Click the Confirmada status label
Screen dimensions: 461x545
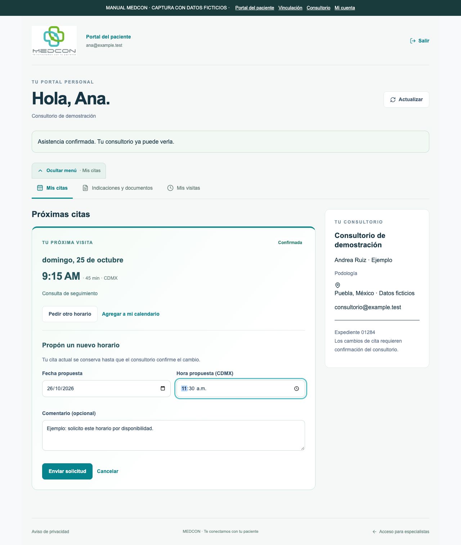pos(290,243)
